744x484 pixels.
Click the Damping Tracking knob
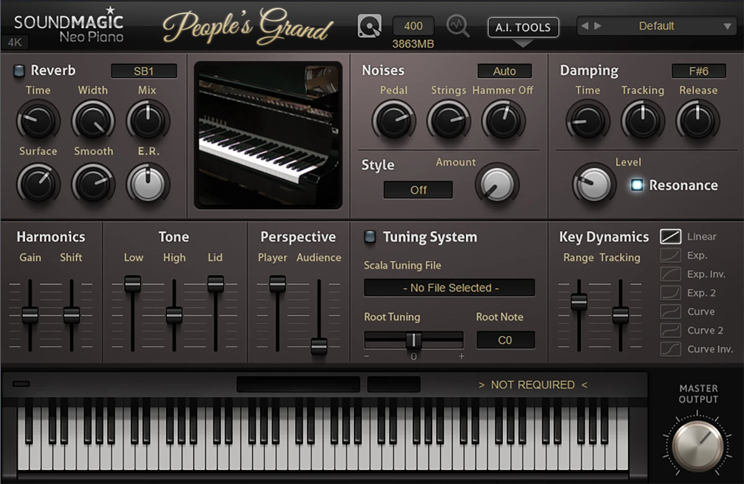click(642, 121)
